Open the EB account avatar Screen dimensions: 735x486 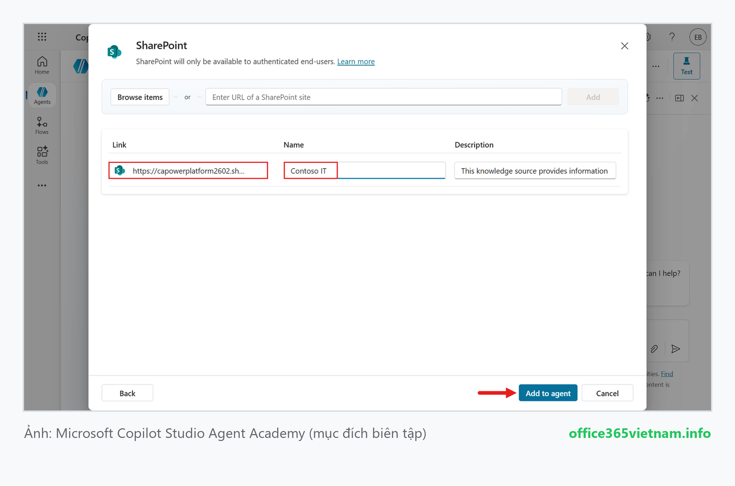click(698, 37)
